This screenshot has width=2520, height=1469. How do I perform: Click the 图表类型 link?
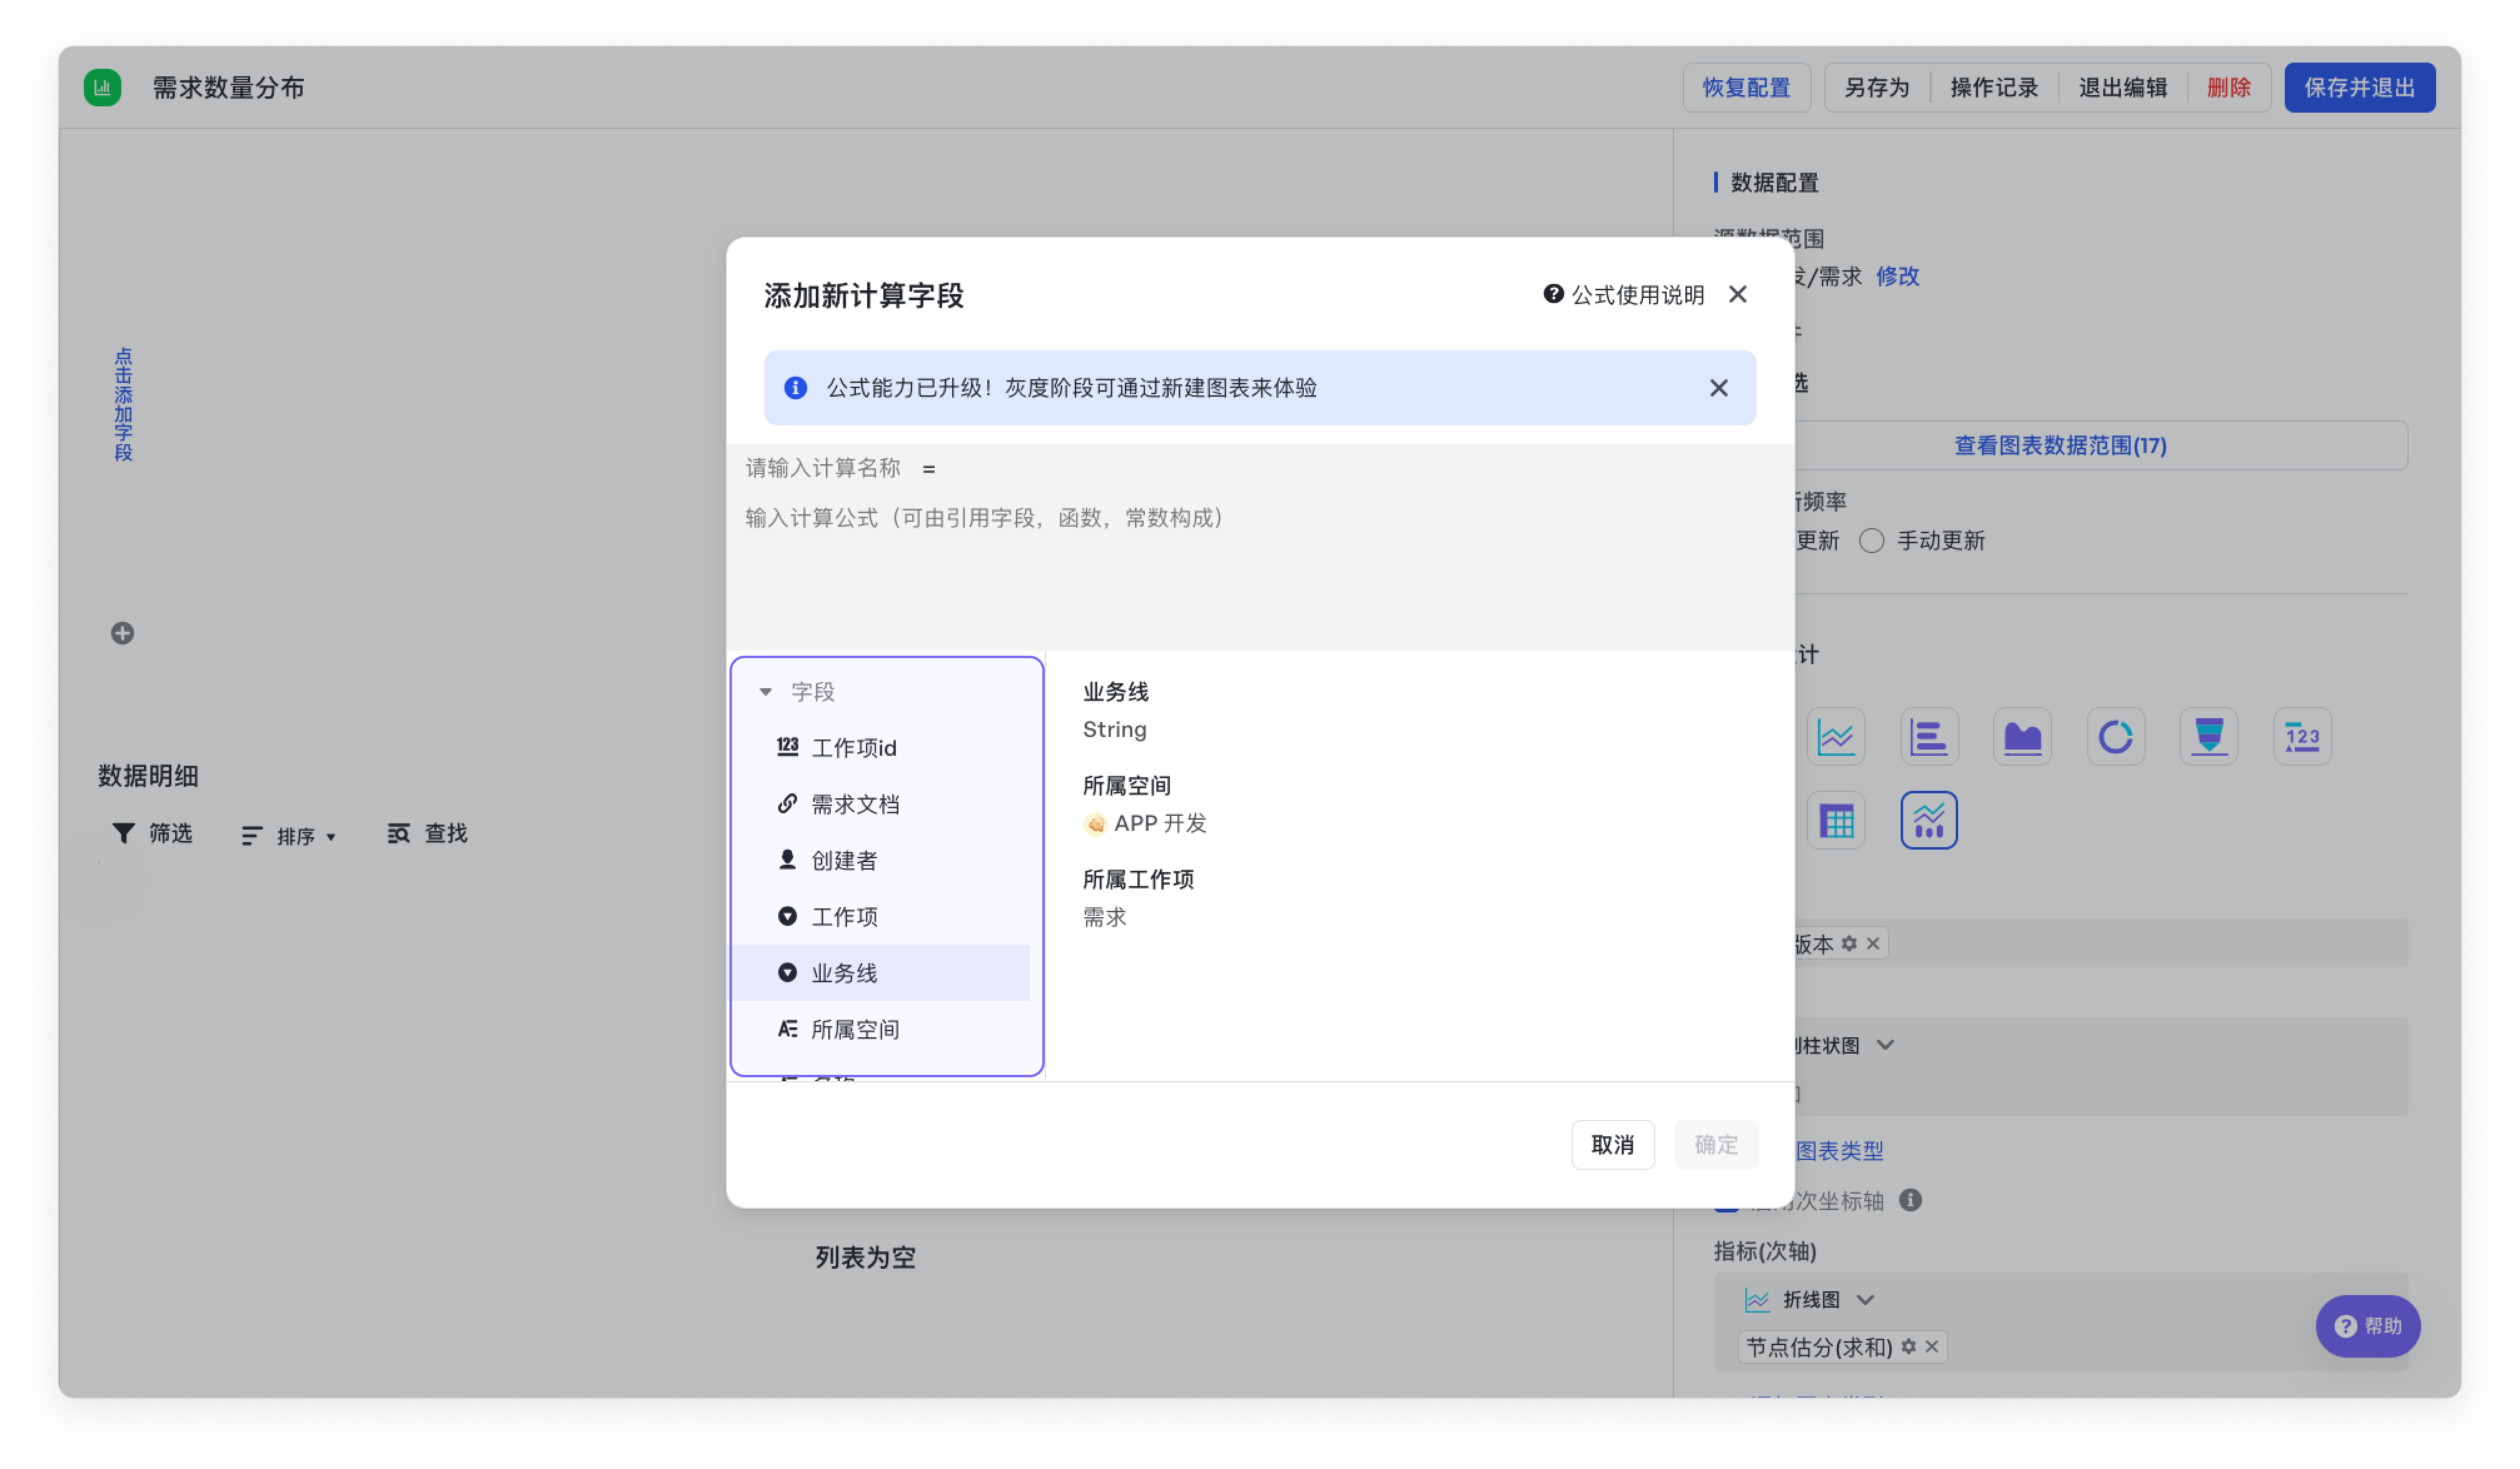pyautogui.click(x=1840, y=1151)
